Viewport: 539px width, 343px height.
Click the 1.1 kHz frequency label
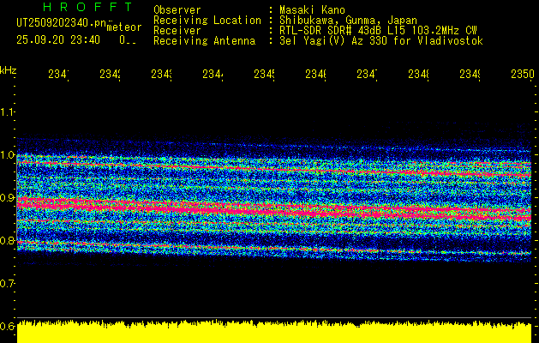[7, 111]
